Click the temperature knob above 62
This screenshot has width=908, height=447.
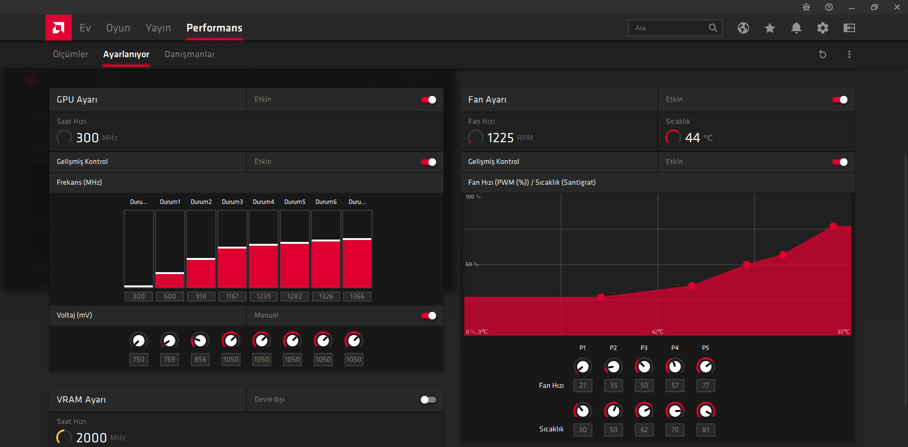click(644, 411)
